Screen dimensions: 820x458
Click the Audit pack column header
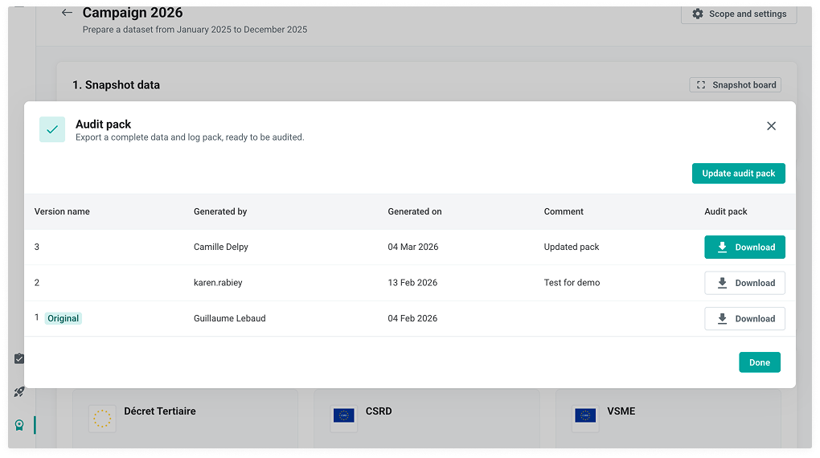[726, 212]
